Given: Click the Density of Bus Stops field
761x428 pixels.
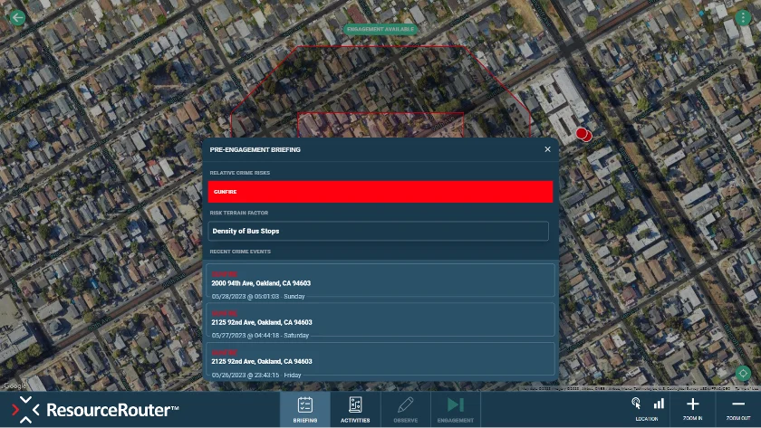Looking at the screenshot, I should coord(378,231).
